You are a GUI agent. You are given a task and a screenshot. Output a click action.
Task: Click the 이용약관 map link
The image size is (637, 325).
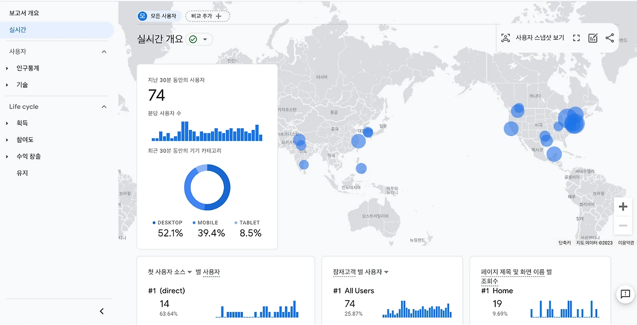point(626,243)
